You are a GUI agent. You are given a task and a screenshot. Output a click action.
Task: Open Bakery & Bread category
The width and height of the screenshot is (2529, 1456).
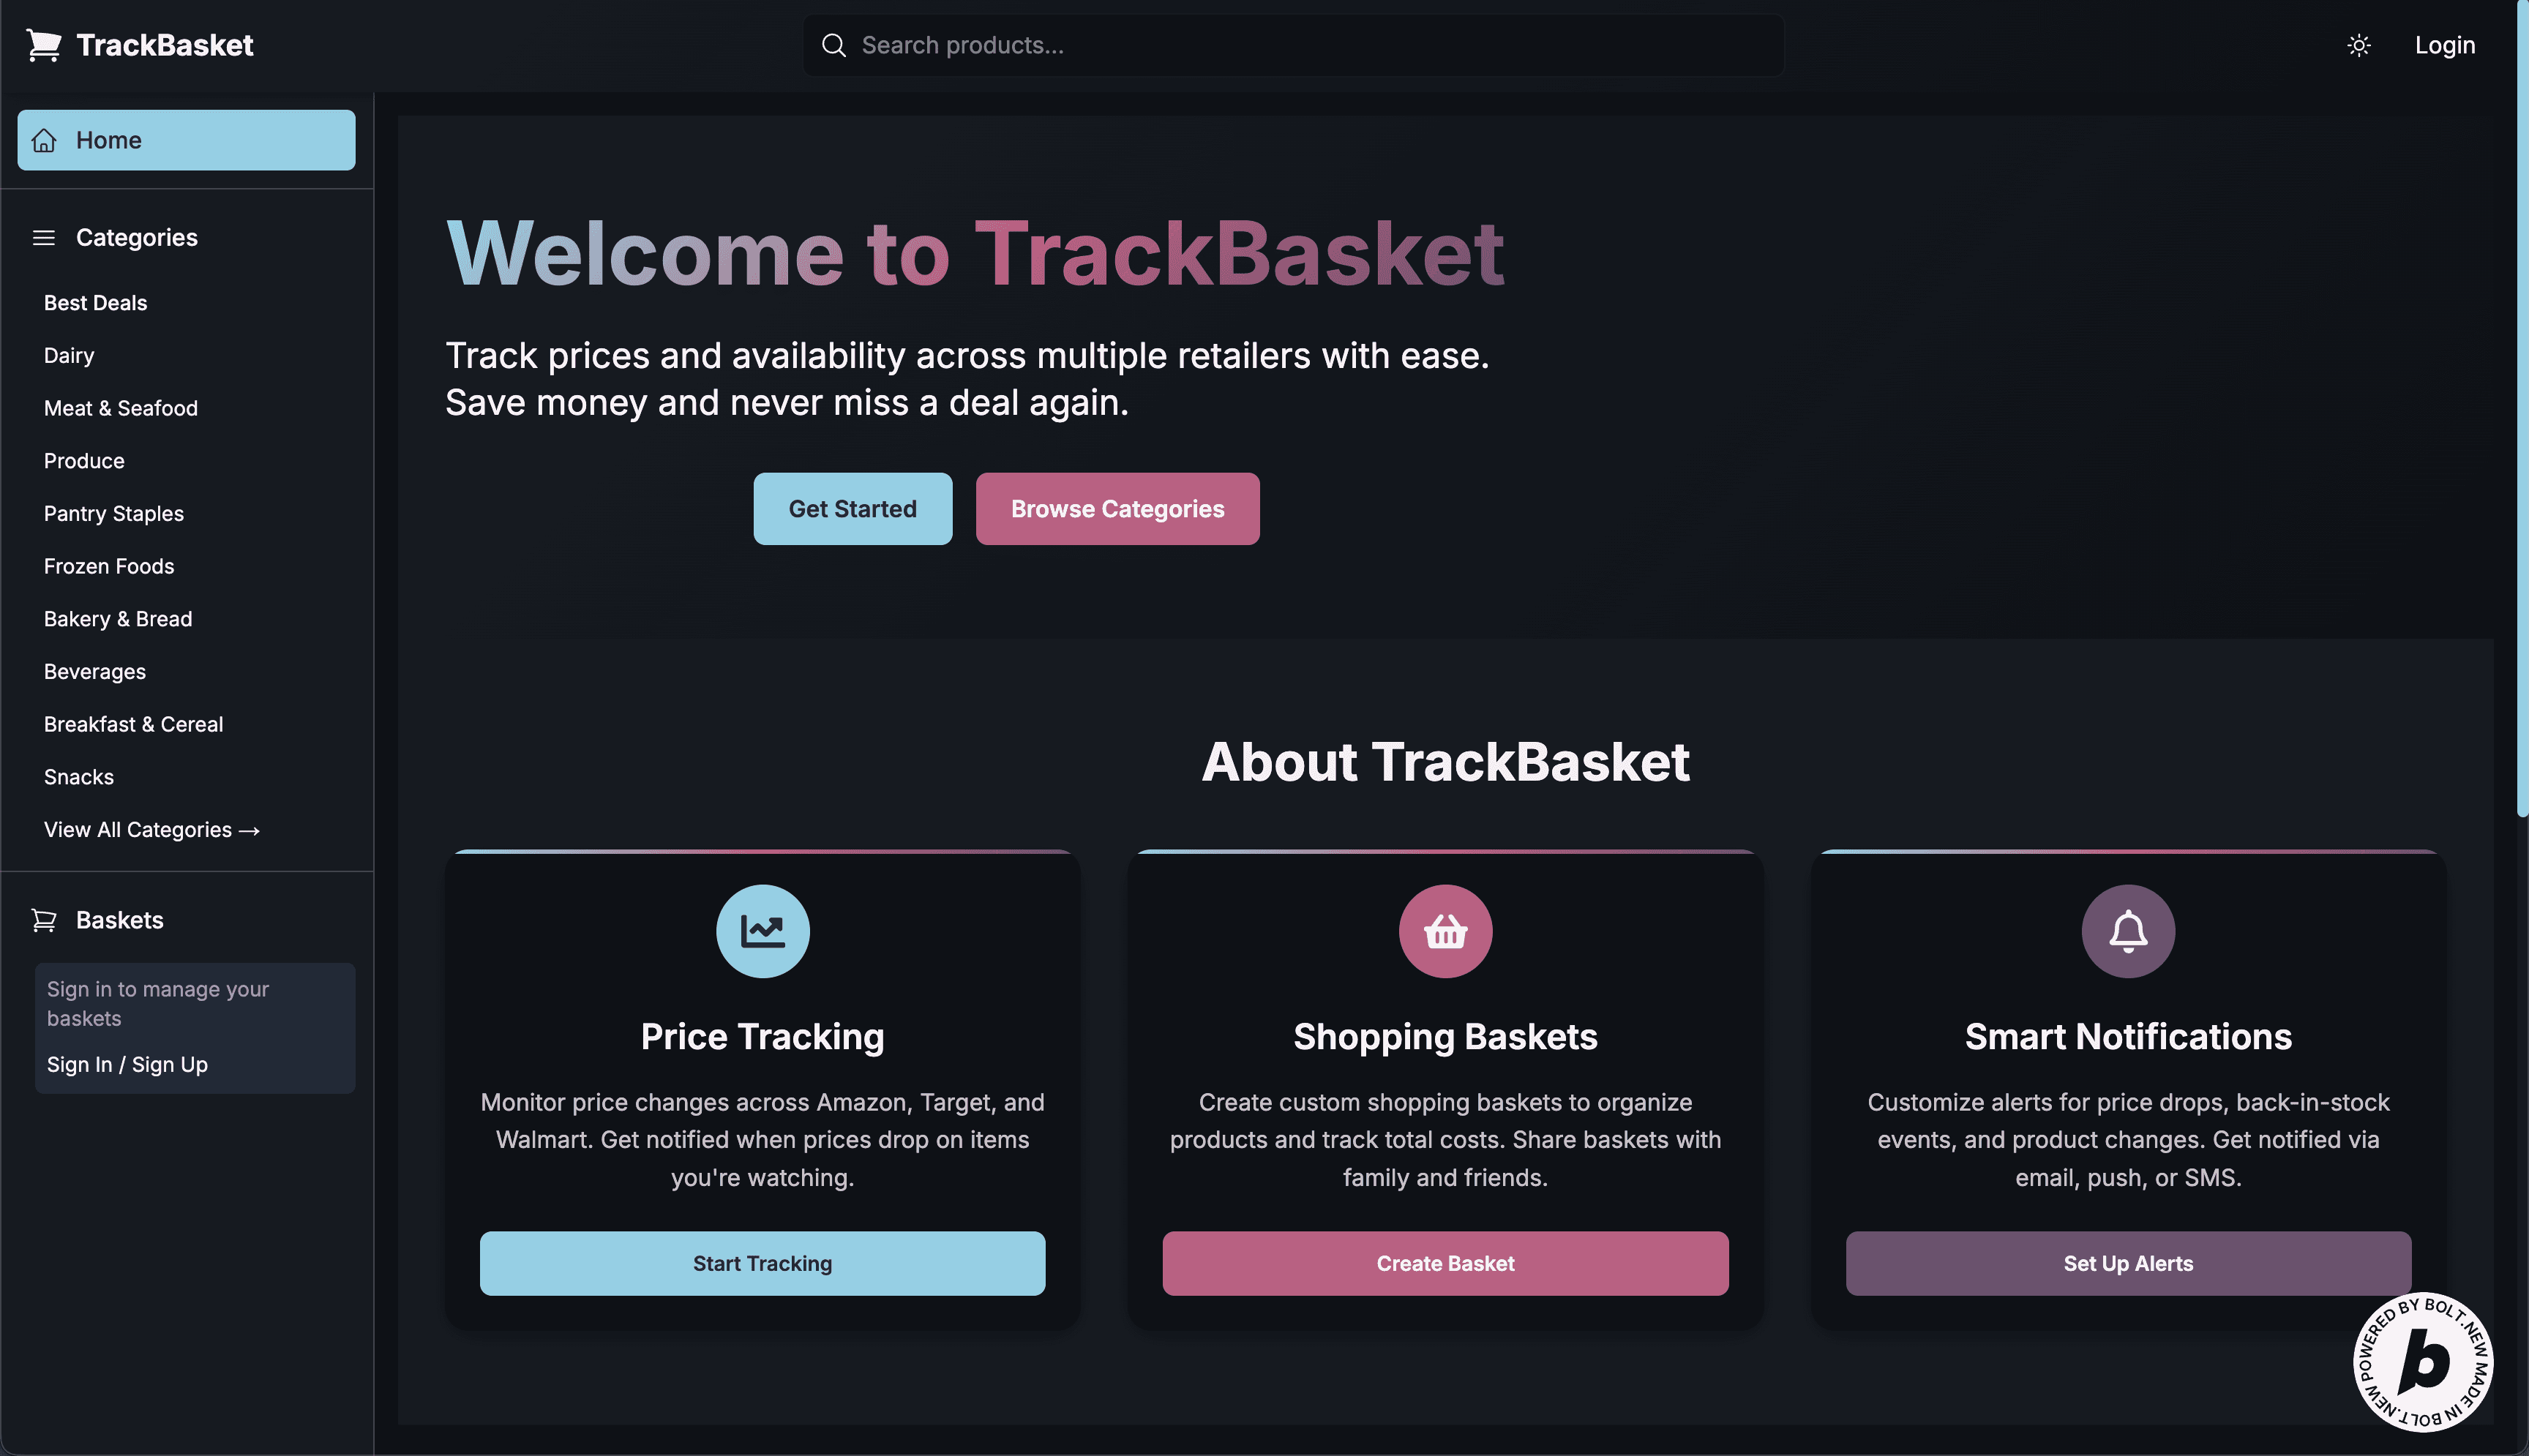(118, 619)
